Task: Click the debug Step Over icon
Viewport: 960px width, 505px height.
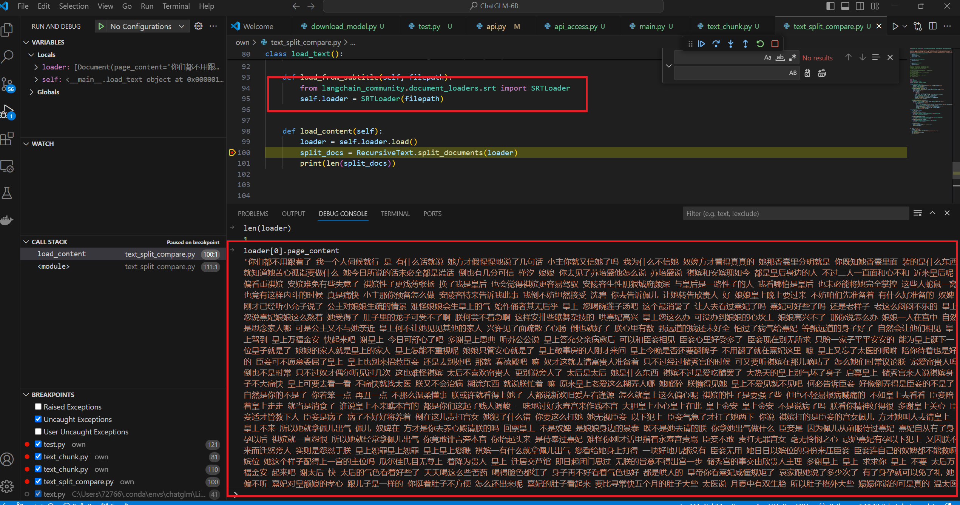Action: click(716, 44)
